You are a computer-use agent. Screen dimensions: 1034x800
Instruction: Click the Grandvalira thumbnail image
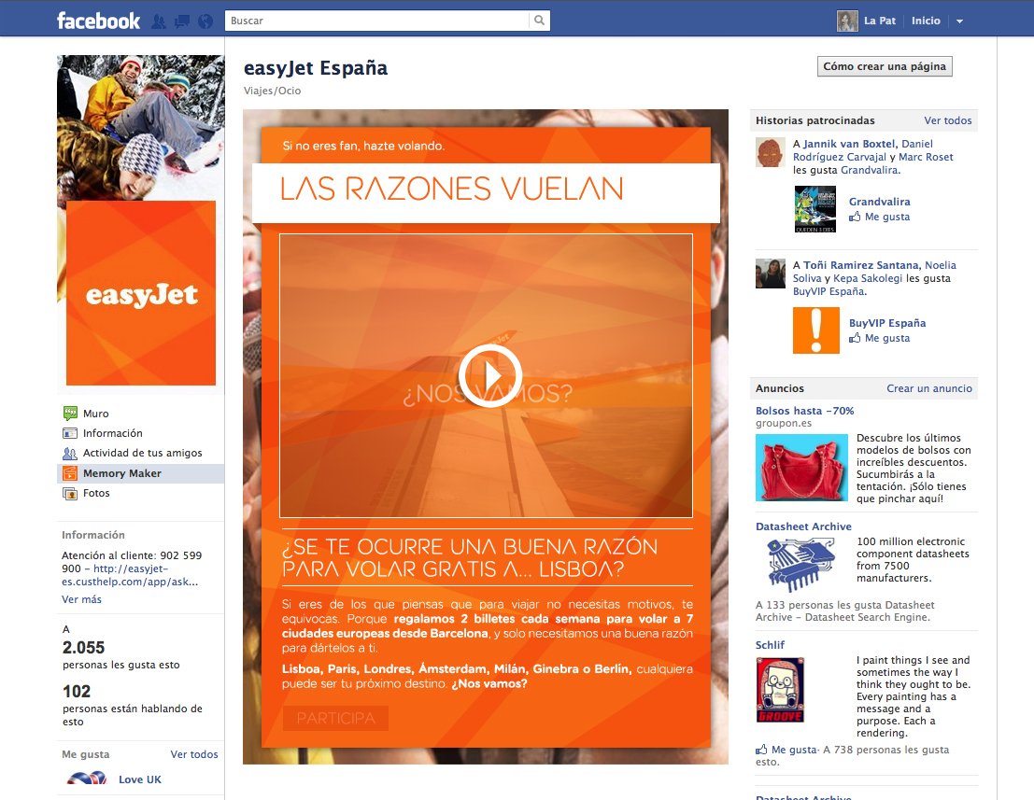tap(815, 209)
